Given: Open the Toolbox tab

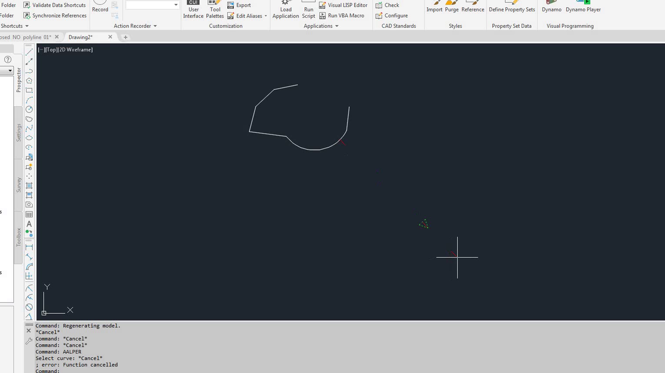Looking at the screenshot, I should 18,237.
